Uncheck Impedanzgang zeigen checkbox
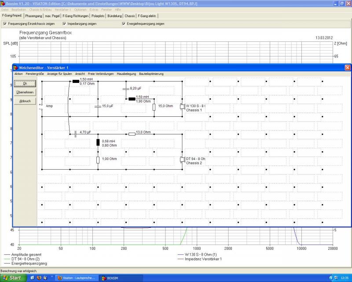Viewport: 352px width, 282px height. point(64,24)
